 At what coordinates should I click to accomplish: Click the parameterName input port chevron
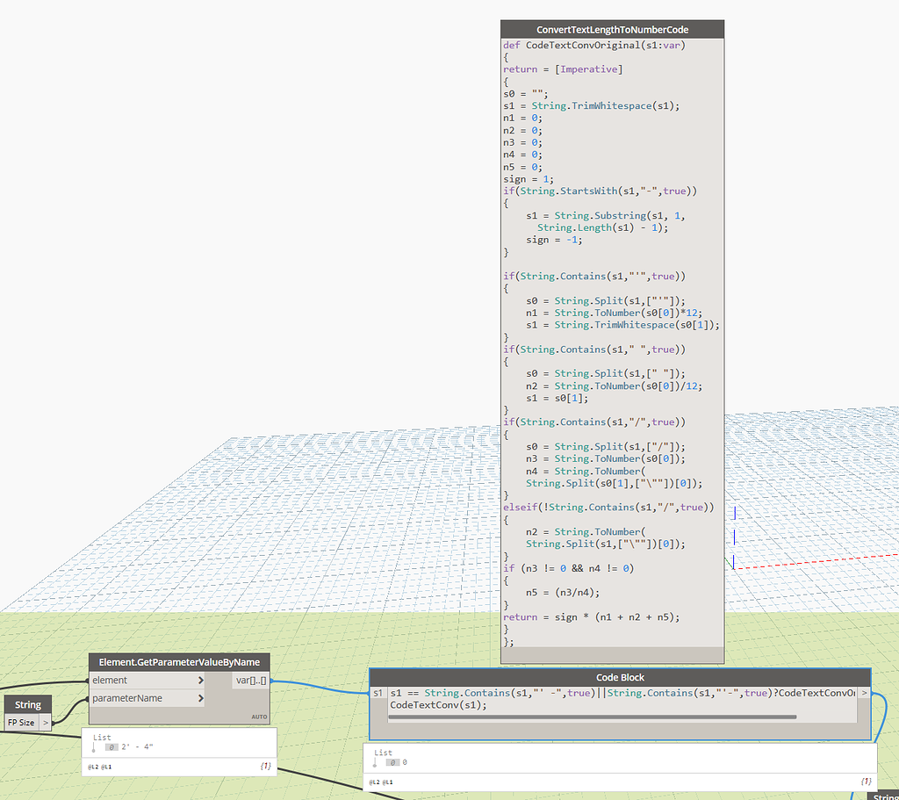coord(200,698)
